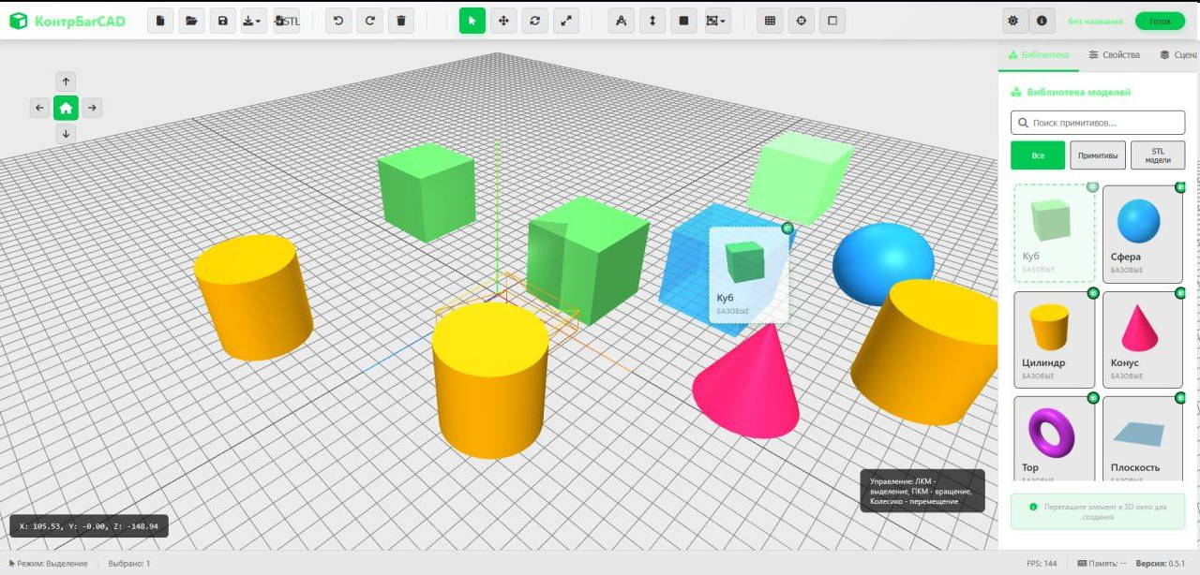
Task: Click green badge on Сфера card
Action: click(x=1180, y=187)
